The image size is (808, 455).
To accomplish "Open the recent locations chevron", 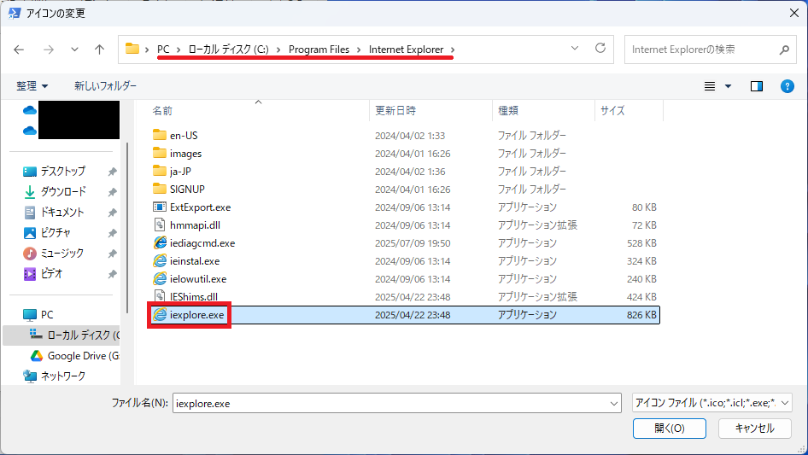I will tap(74, 50).
